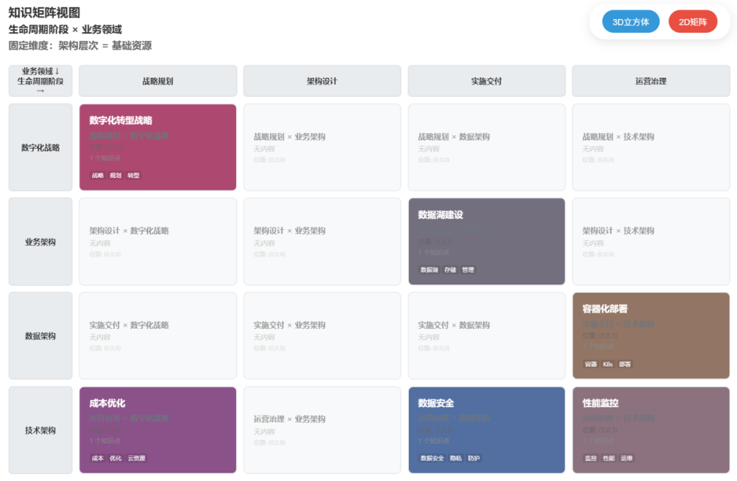Select the 实施交付 column header

tap(487, 81)
